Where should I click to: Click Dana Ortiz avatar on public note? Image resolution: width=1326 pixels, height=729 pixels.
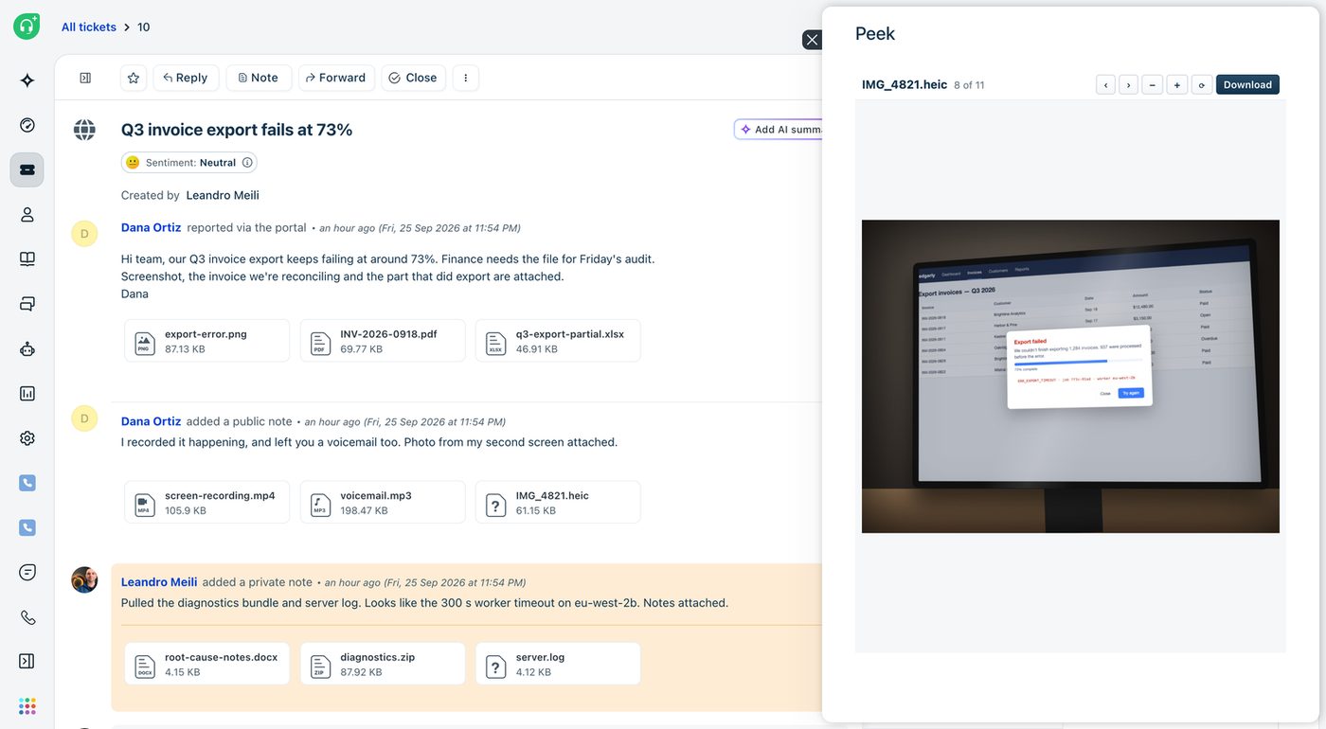pyautogui.click(x=84, y=418)
